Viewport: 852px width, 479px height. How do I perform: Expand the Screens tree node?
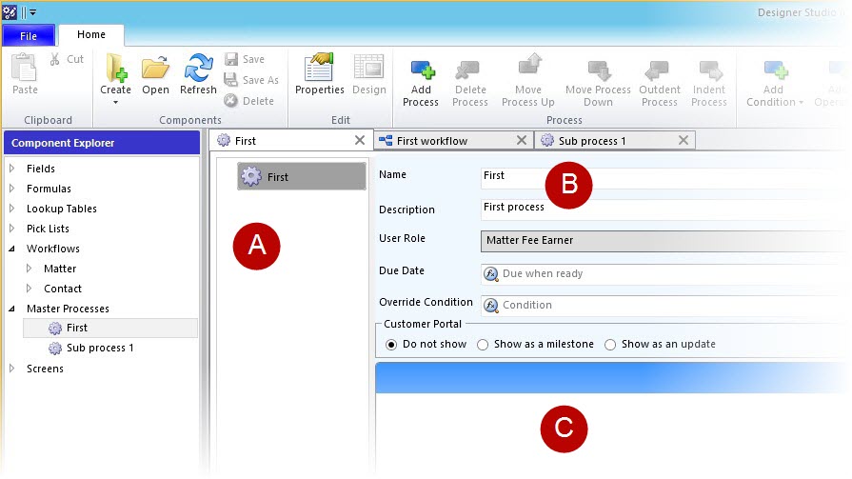click(12, 369)
